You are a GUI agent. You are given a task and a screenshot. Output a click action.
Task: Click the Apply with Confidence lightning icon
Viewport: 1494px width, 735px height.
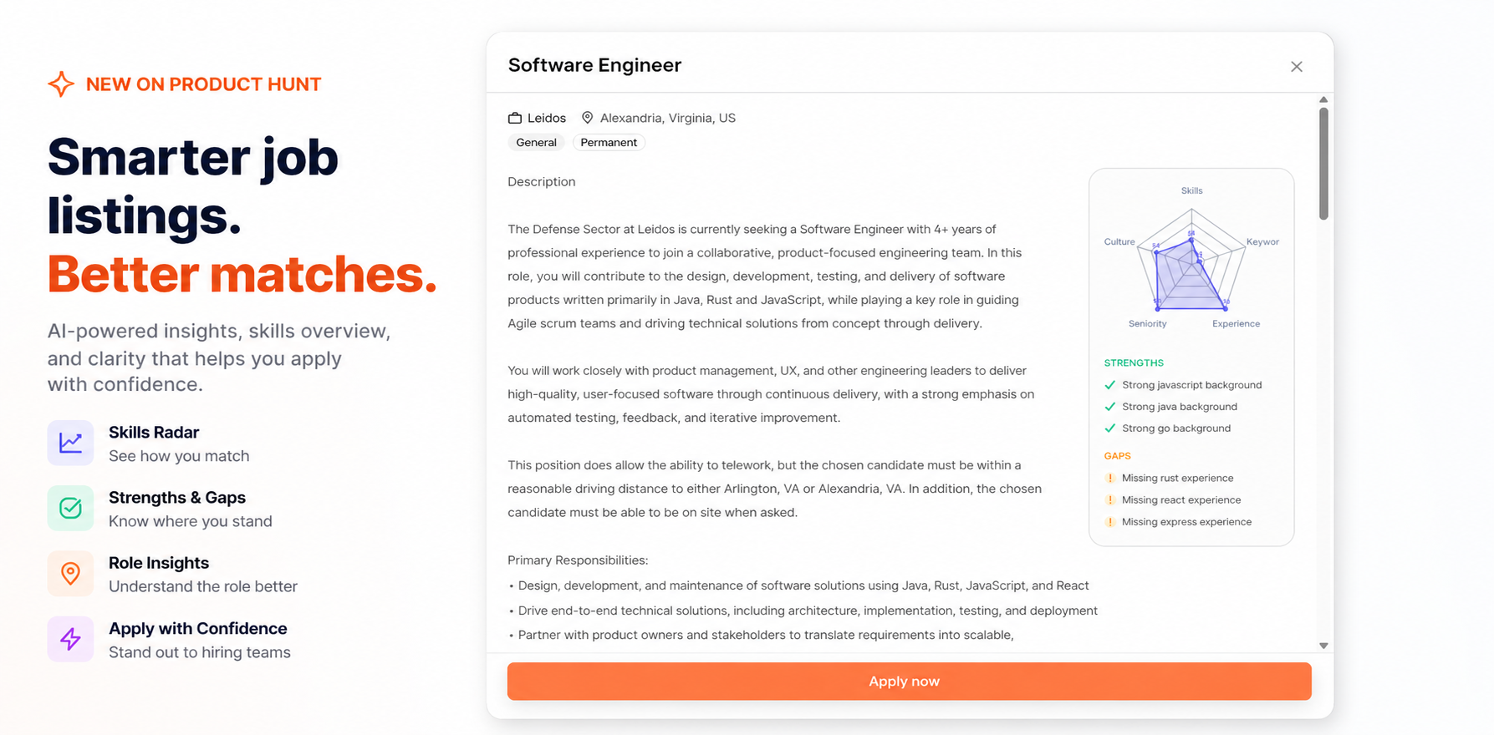click(x=70, y=639)
